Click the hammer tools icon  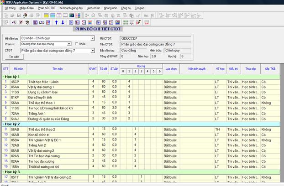pyautogui.click(x=27, y=22)
